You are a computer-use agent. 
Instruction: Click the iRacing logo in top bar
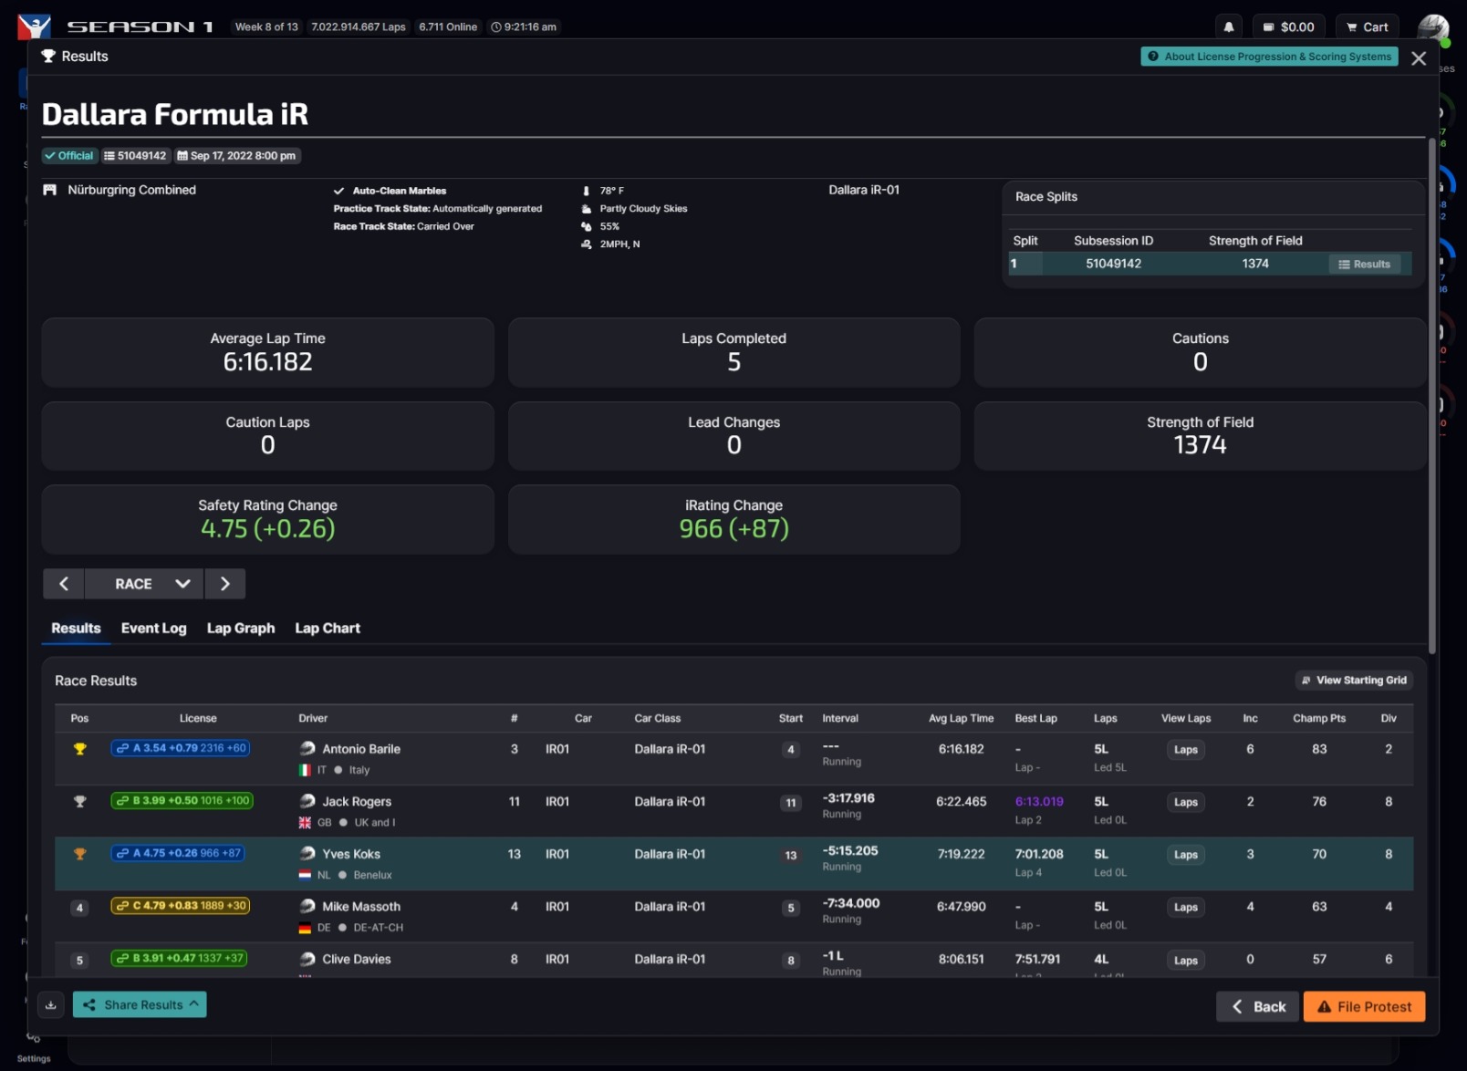pyautogui.click(x=35, y=26)
